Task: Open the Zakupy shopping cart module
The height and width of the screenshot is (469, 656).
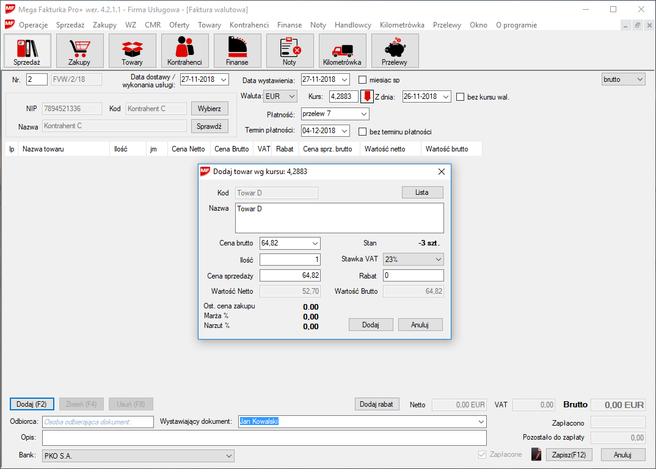Action: point(79,51)
